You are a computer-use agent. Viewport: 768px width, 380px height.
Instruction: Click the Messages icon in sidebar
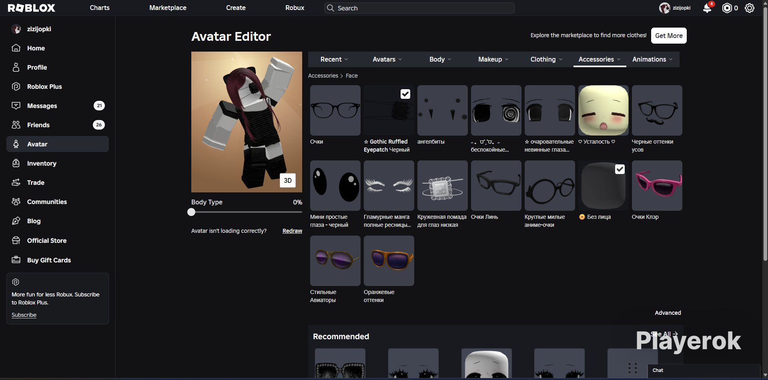tap(16, 106)
